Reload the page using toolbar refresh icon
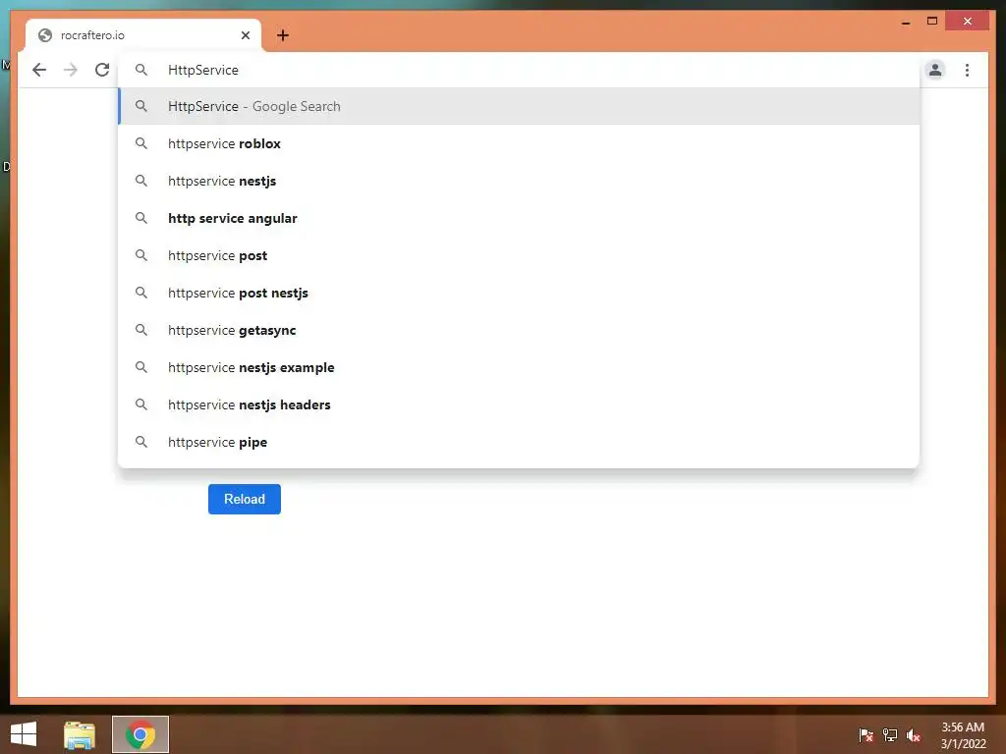The height and width of the screenshot is (754, 1006). coord(102,70)
